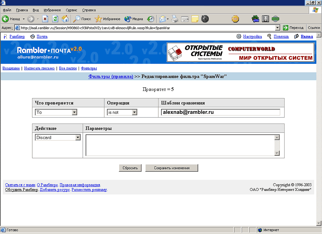Open the History clock toolbar icon
Viewport: 322px width, 234px height.
[x=150, y=19]
